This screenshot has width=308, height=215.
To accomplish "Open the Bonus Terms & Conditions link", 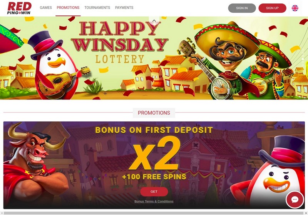I will [x=154, y=201].
